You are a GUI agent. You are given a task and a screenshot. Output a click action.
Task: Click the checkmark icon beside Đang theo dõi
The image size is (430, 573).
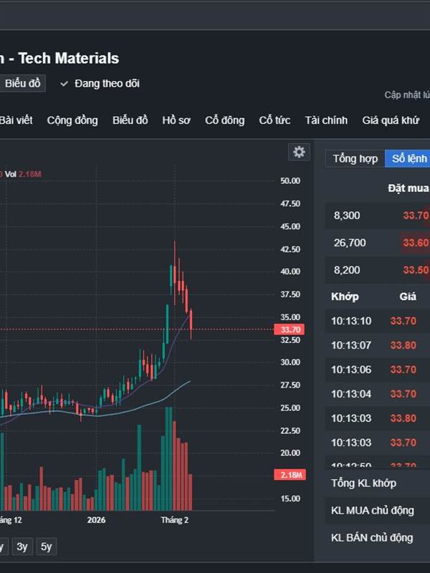coord(64,84)
